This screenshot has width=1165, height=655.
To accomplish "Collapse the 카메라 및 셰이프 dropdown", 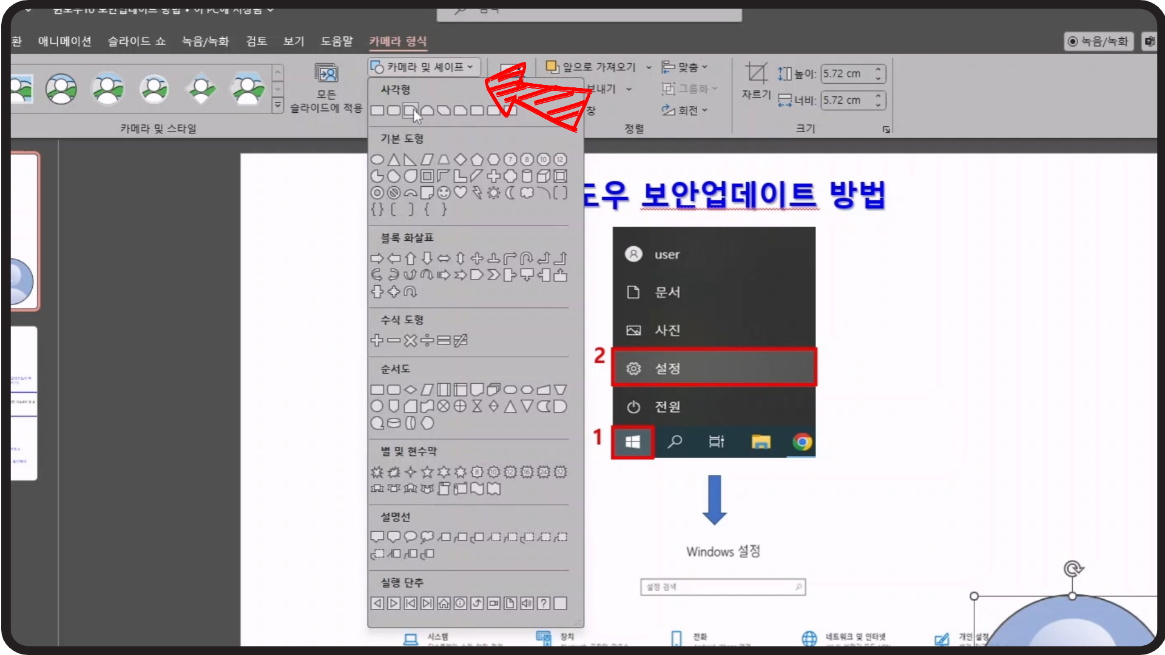I will tap(424, 67).
